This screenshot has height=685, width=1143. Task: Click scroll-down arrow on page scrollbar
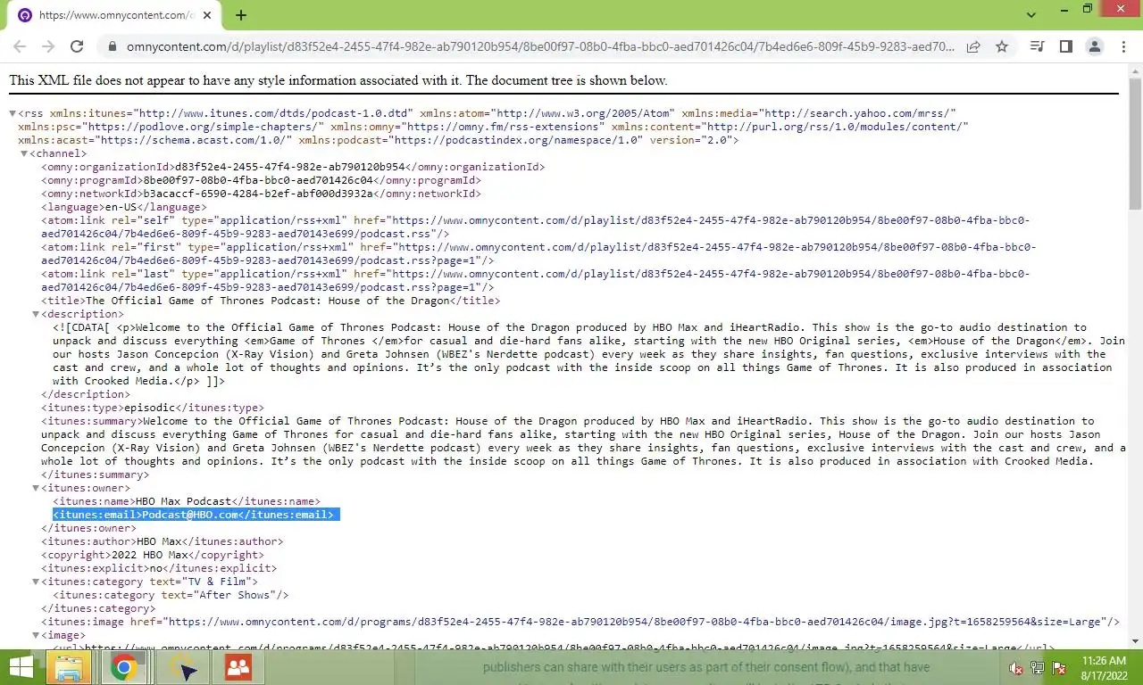pyautogui.click(x=1136, y=641)
